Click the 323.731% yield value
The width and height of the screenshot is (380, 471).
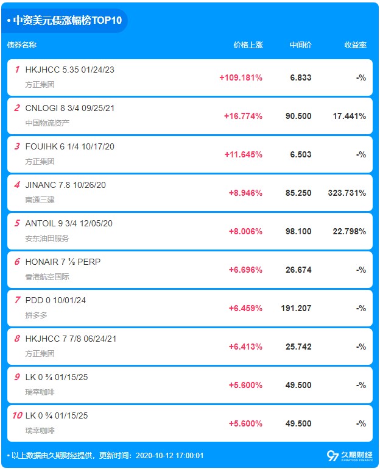[x=347, y=193]
